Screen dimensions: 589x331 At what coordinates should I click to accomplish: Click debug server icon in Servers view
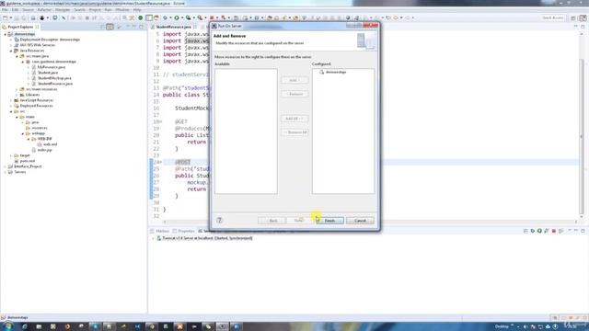532,231
